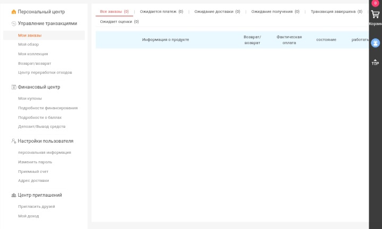Click the Персональный центр home icon
The image size is (382, 229).
coord(14,12)
